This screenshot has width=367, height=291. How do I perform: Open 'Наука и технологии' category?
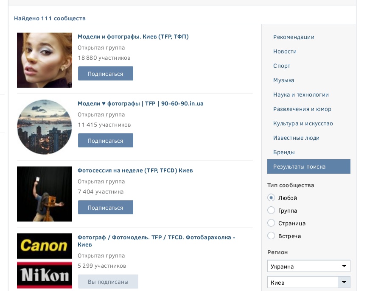(301, 95)
